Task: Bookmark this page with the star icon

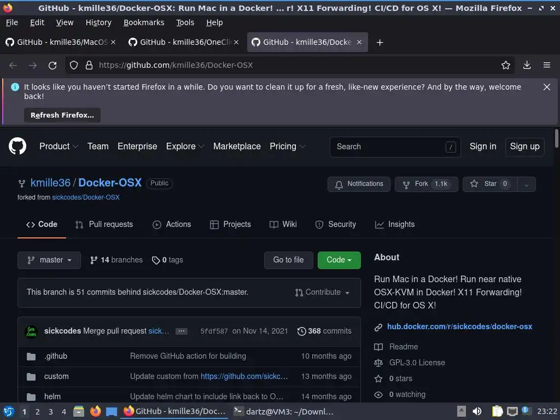Action: click(506, 65)
